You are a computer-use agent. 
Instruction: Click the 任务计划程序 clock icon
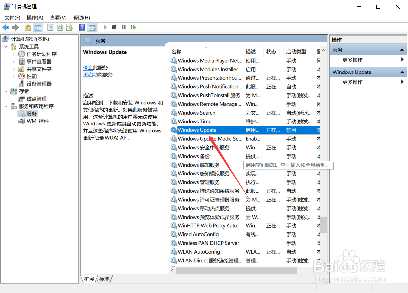[22, 54]
